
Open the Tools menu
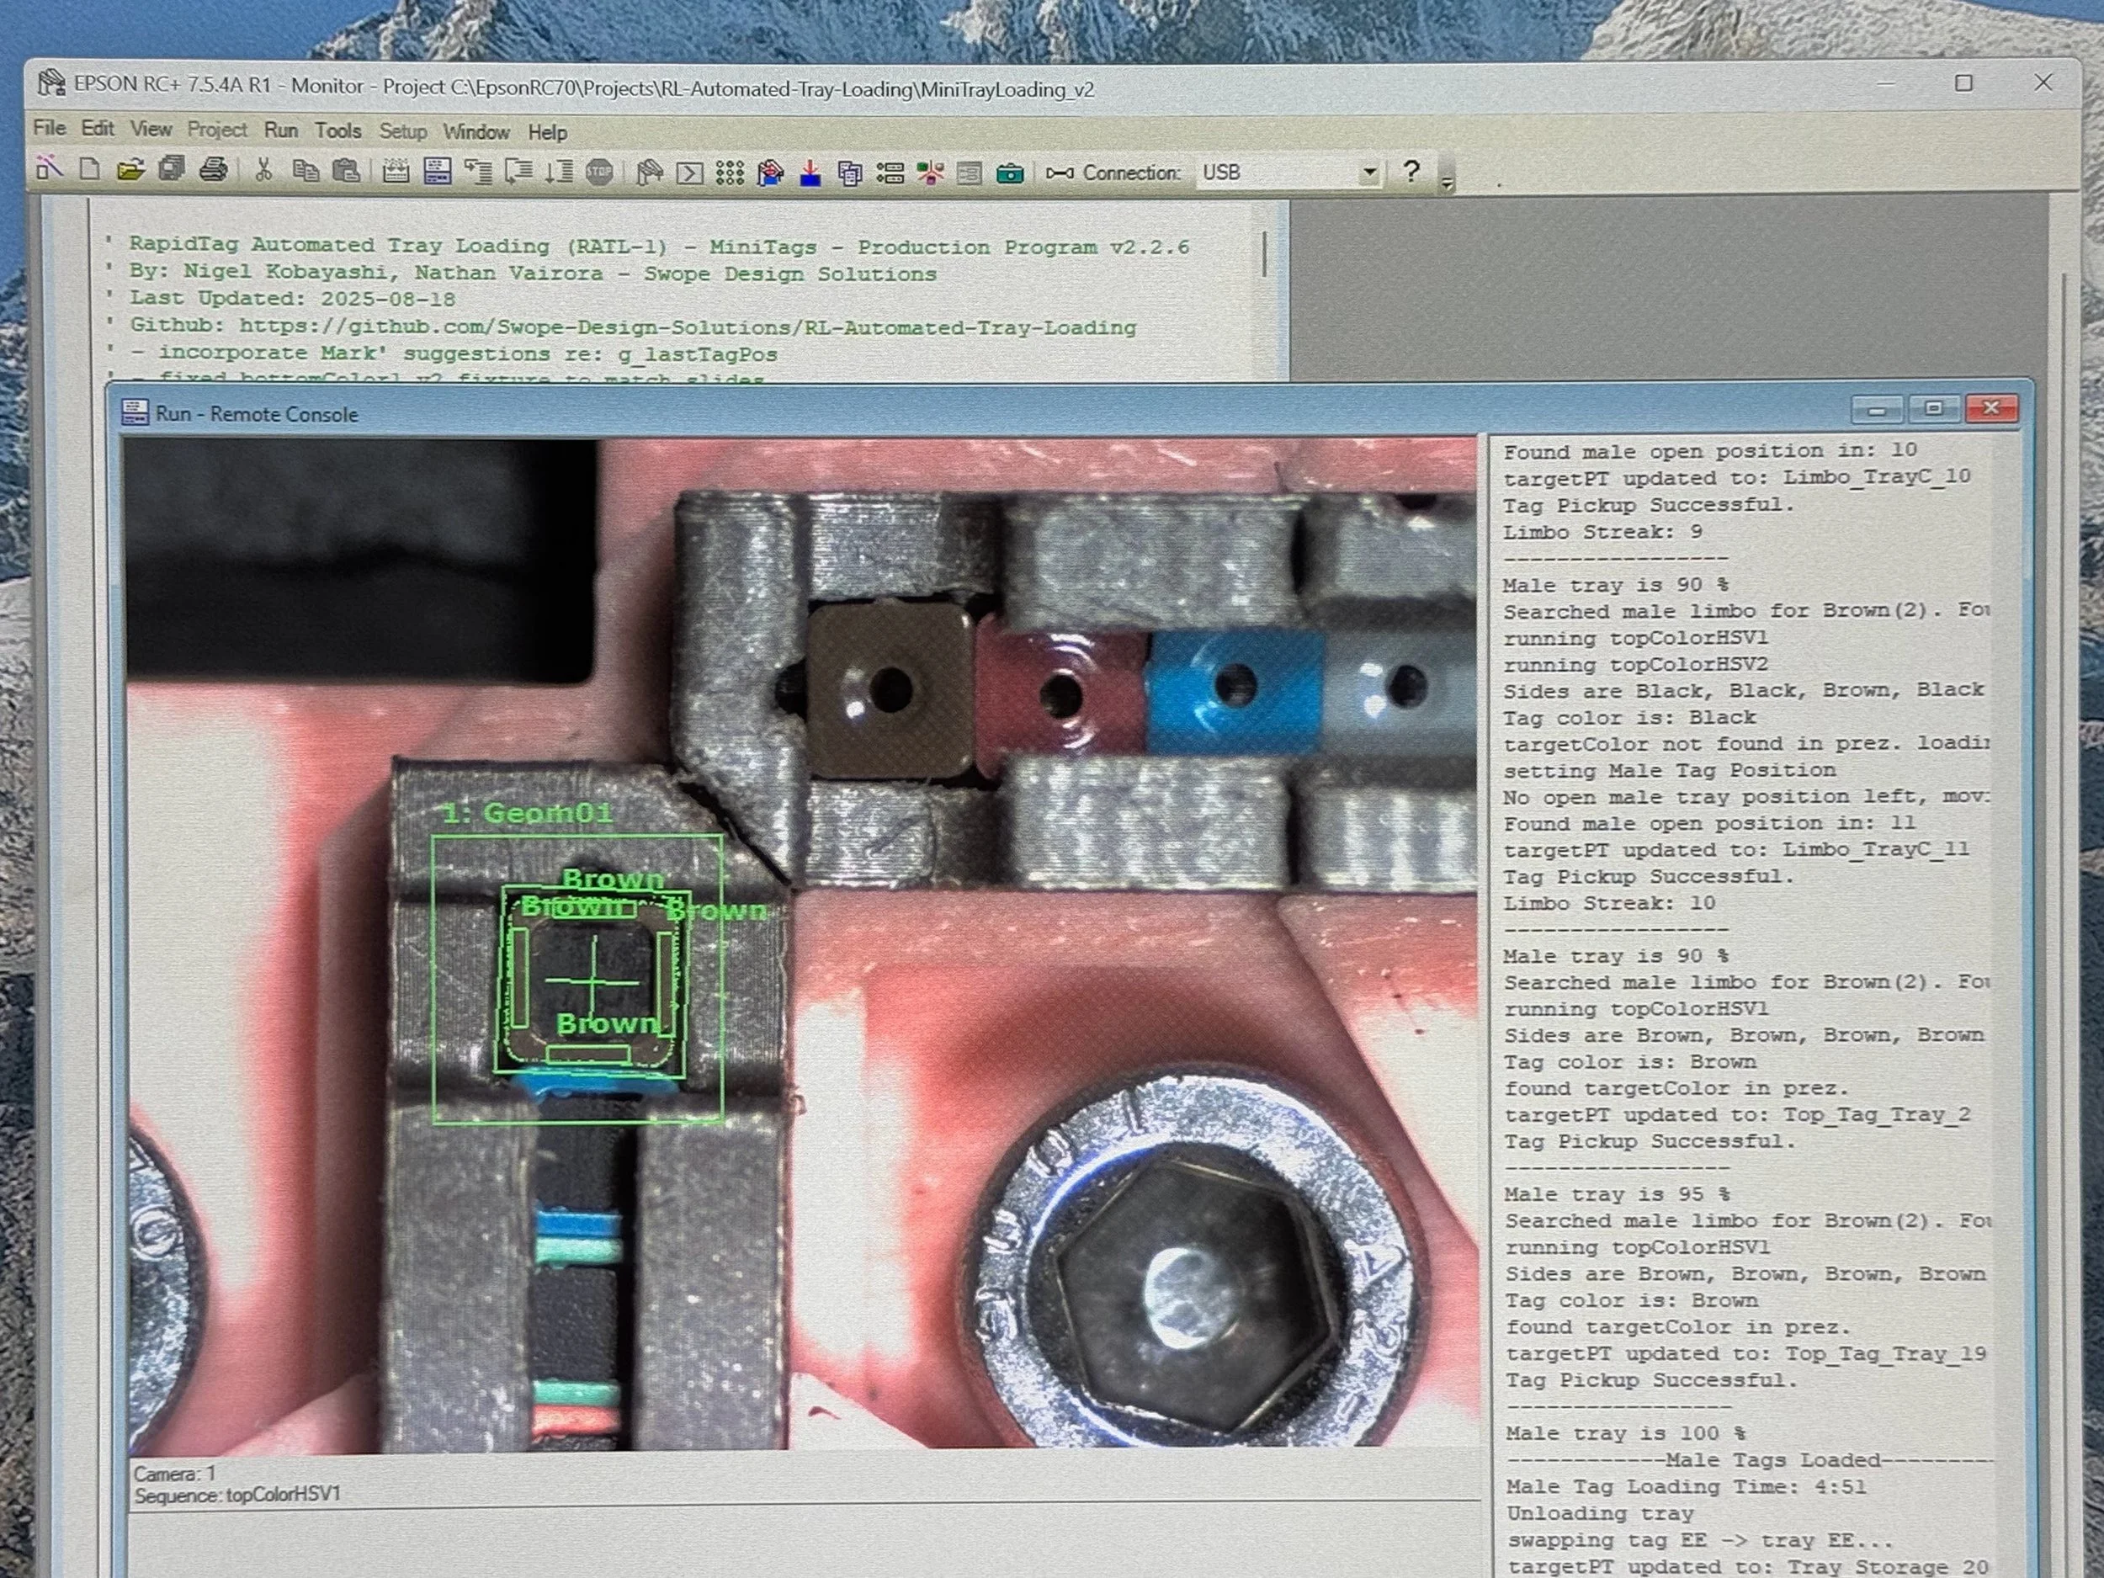(337, 130)
